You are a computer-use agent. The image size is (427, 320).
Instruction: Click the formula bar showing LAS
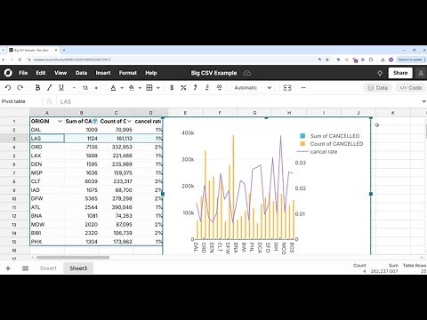(x=238, y=101)
